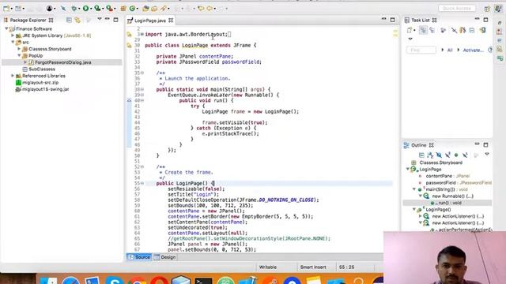This screenshot has width=506, height=284.
Task: Expand Classess.Storyboard package
Action: [x=19, y=49]
